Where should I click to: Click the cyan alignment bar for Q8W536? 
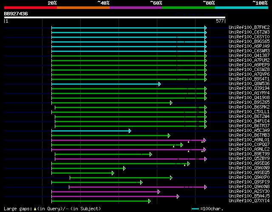pyautogui.click(x=105, y=84)
